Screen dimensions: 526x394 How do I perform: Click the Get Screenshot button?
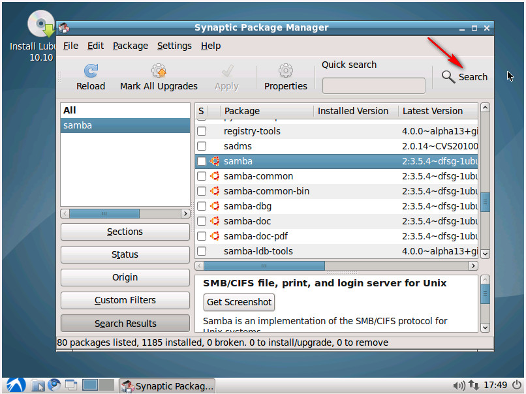(240, 302)
